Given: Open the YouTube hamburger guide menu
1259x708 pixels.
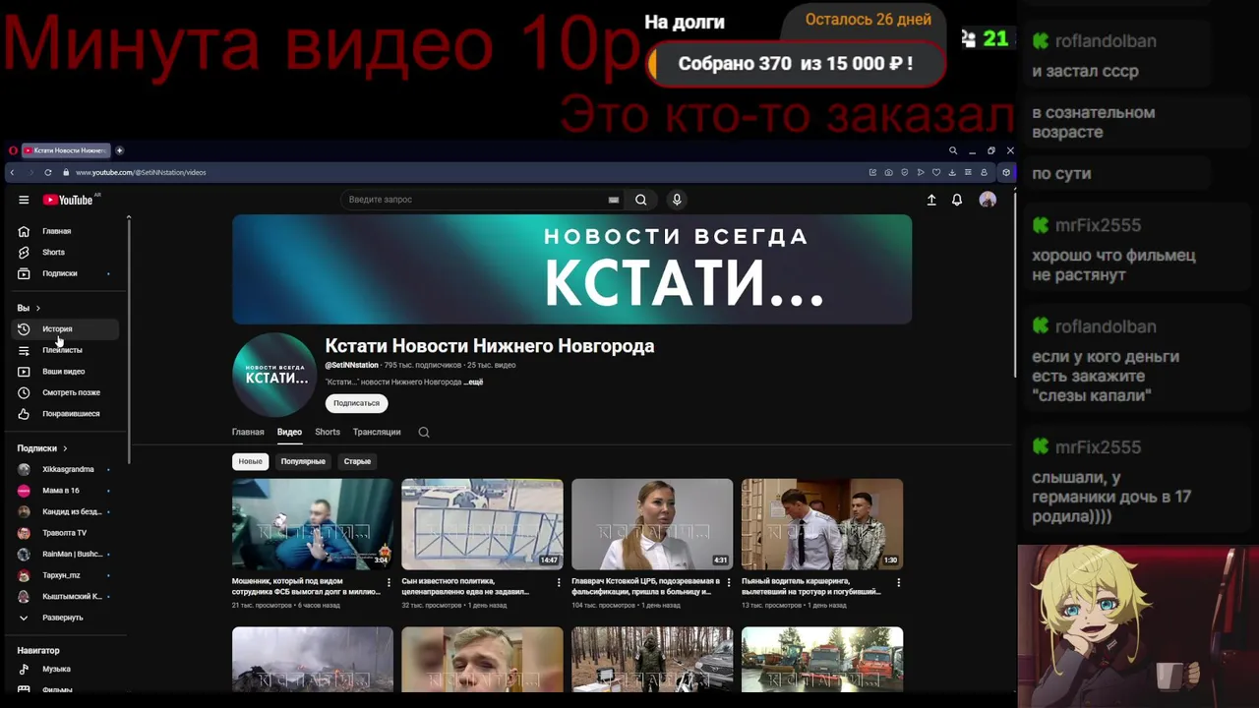Looking at the screenshot, I should click(24, 200).
